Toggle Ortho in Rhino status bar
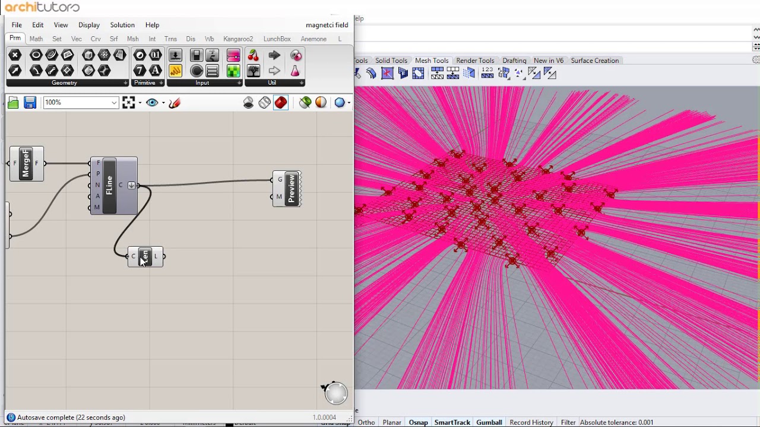Image resolution: width=760 pixels, height=427 pixels. (x=366, y=422)
